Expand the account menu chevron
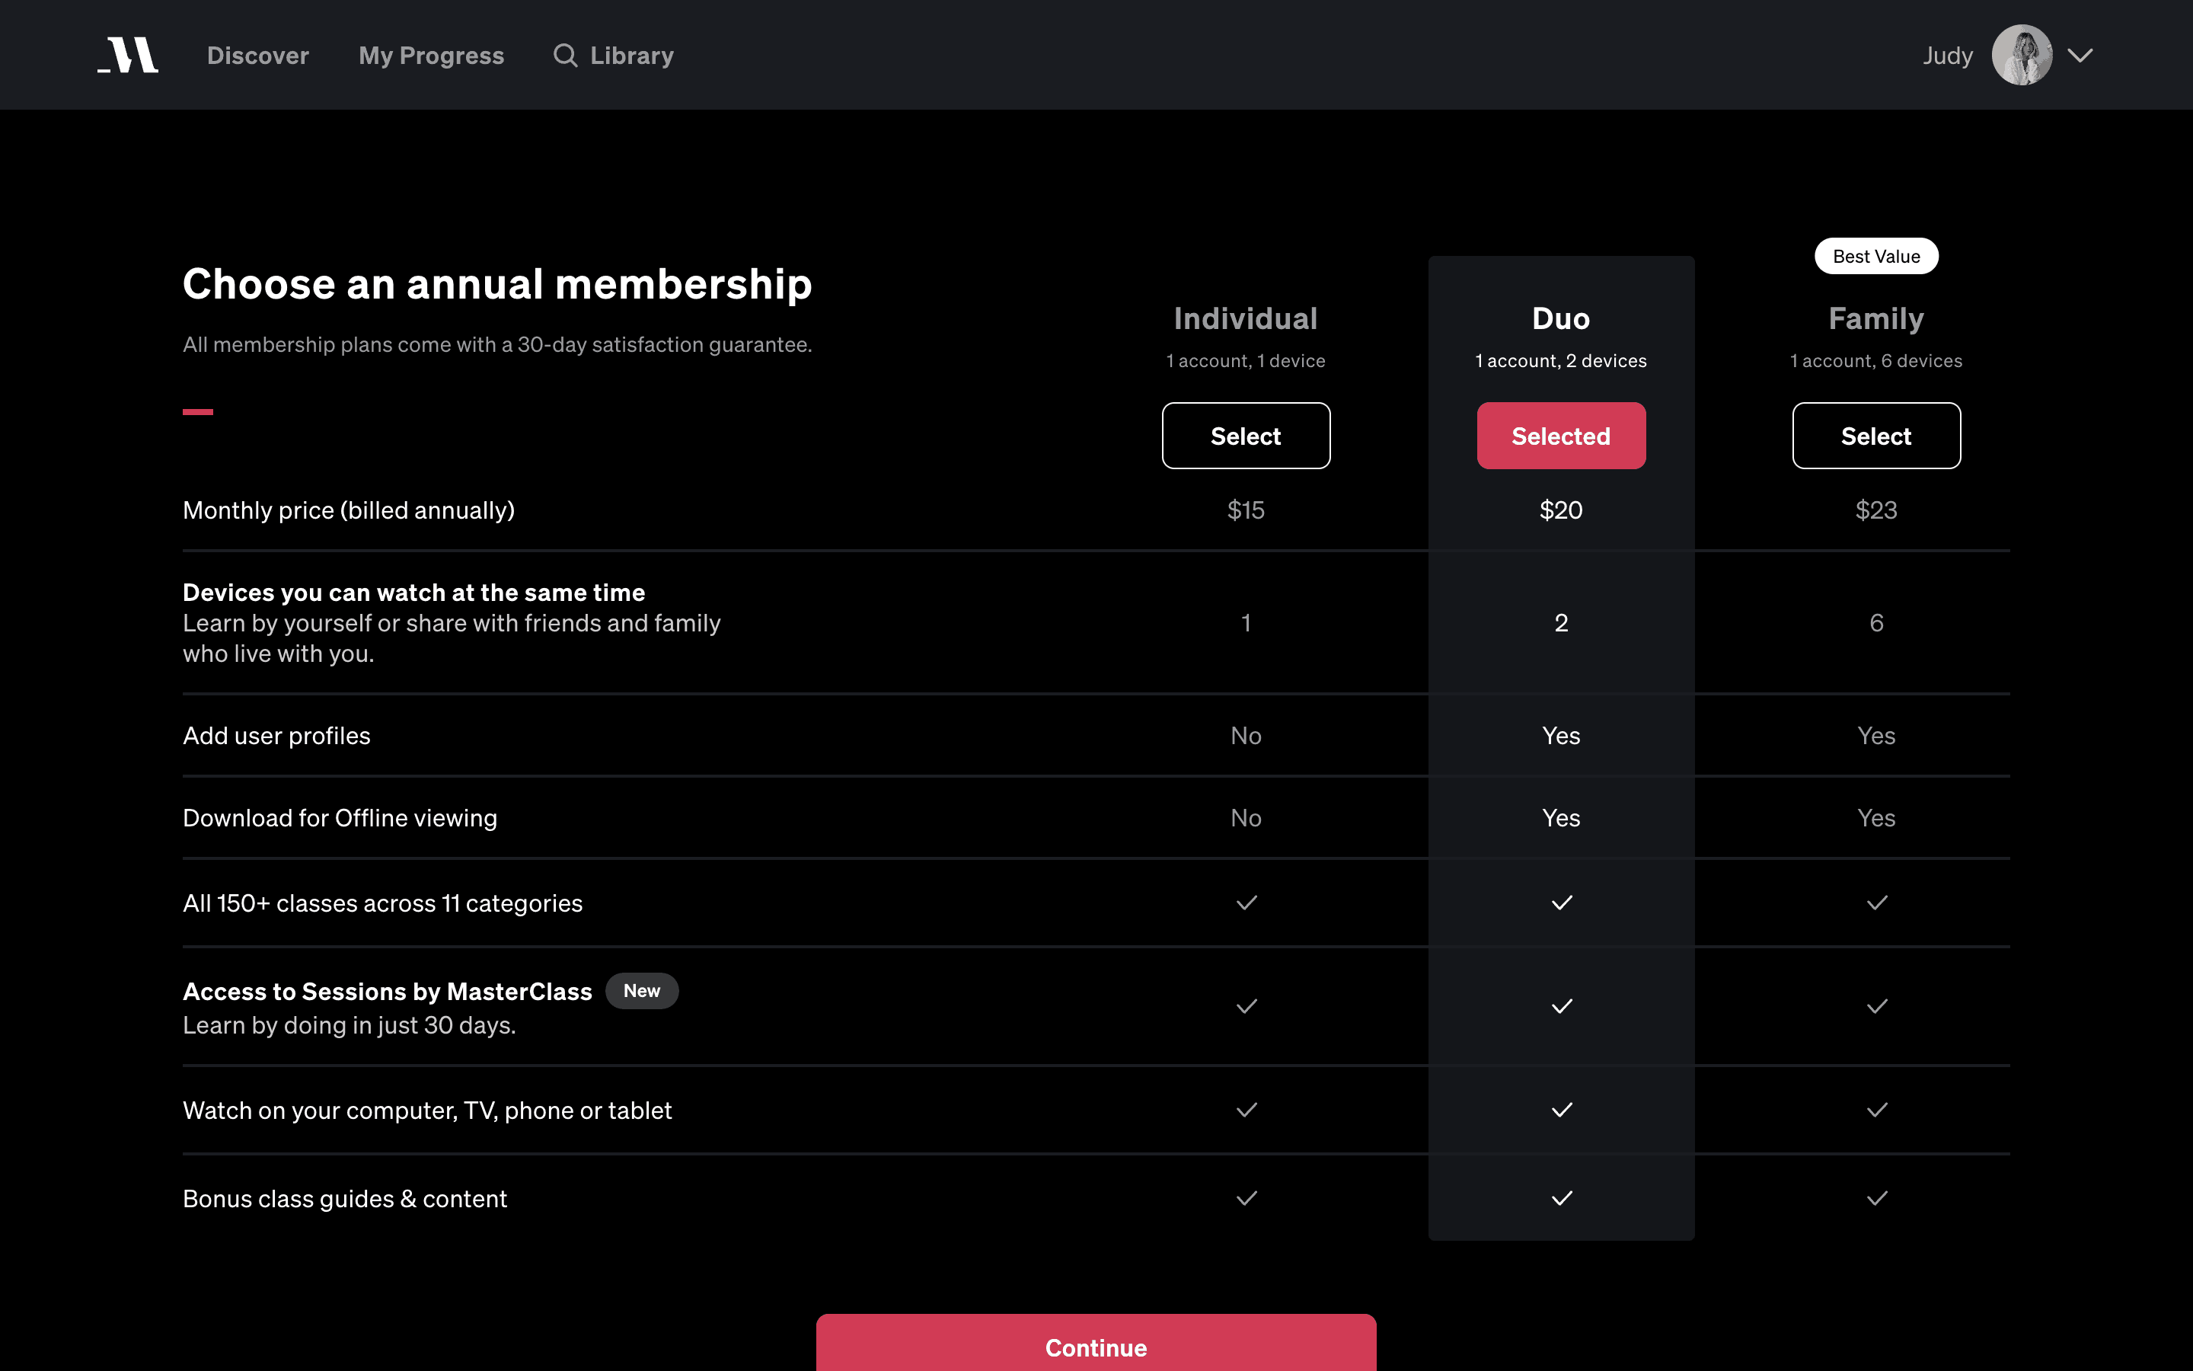 (x=2080, y=56)
